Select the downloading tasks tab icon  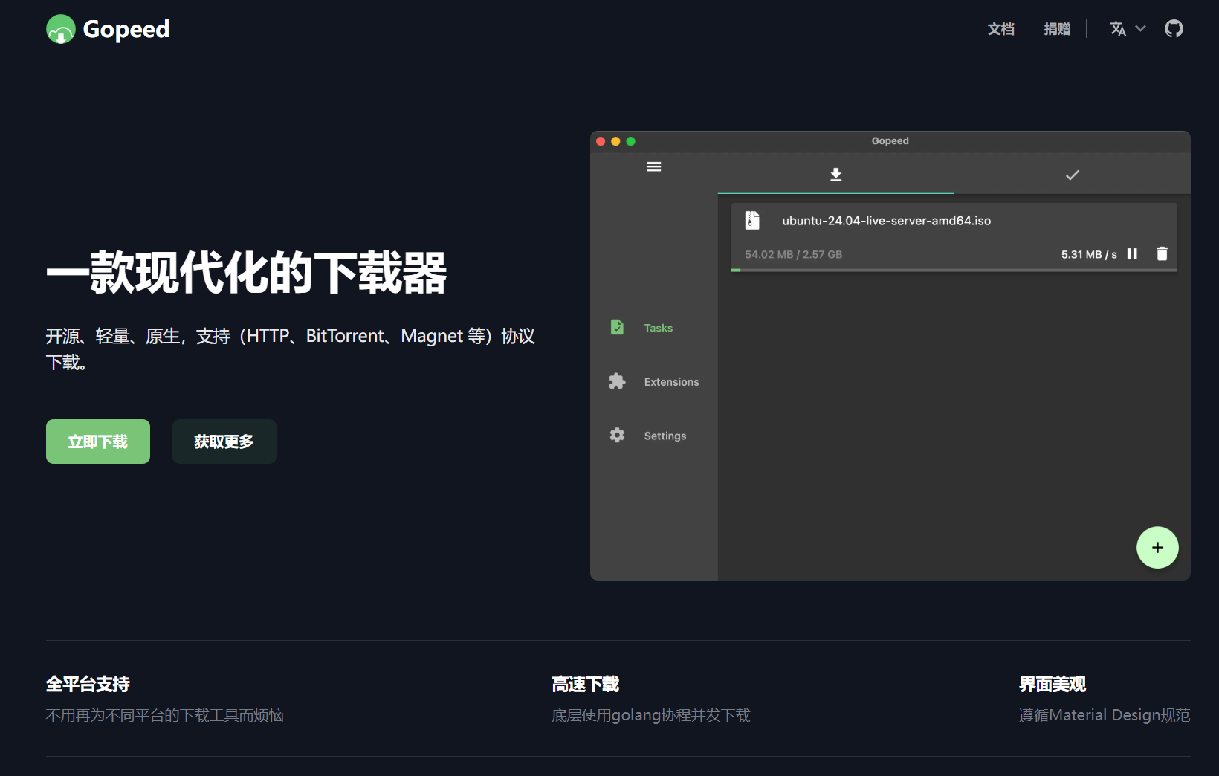[x=835, y=175]
